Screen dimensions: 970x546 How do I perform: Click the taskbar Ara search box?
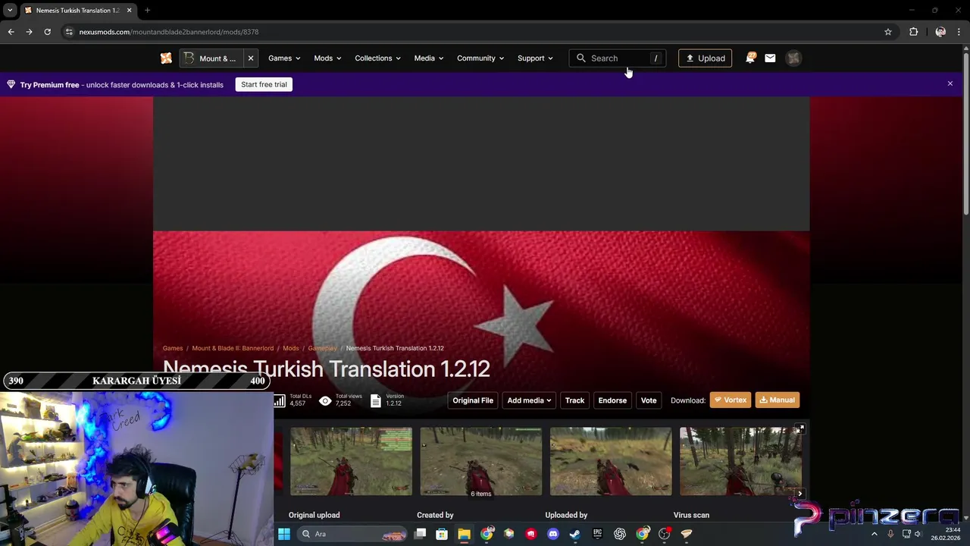point(353,534)
